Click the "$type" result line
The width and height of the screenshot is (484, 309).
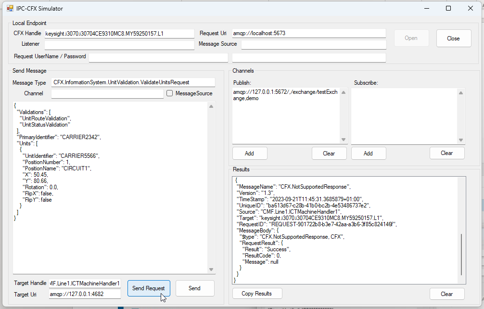tap(292, 237)
